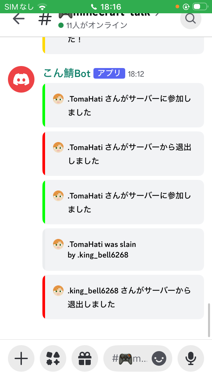Tap the channel hashtag icon in header
This screenshot has width=212, height=377.
(x=45, y=19)
